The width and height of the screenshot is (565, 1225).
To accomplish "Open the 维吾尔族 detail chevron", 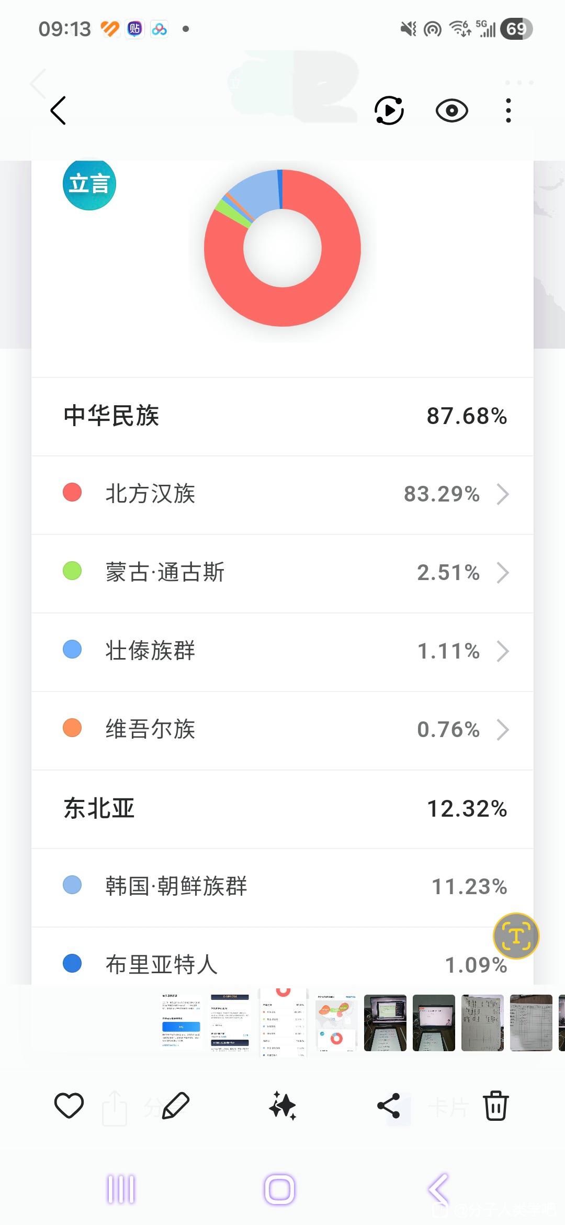I will (502, 730).
